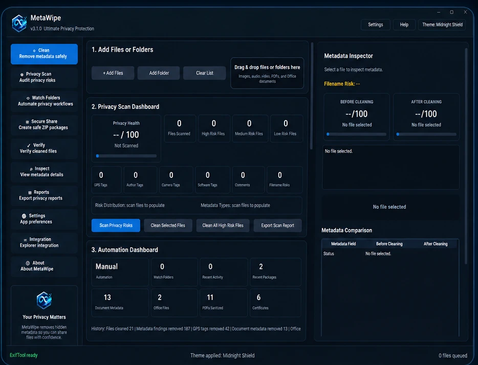
Task: Click the Recent Packages card
Action: click(275, 272)
